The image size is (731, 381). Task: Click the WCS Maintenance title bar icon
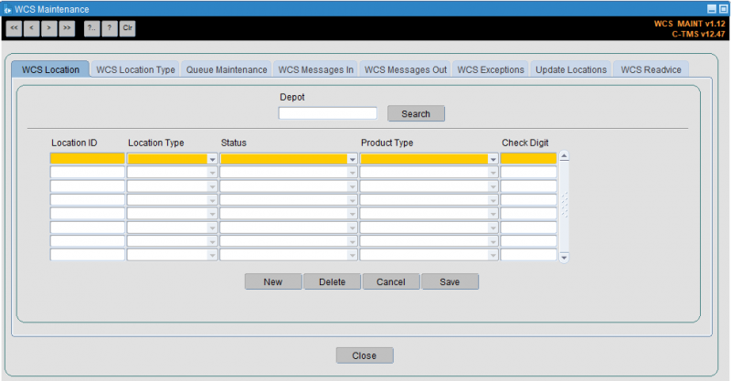point(7,9)
